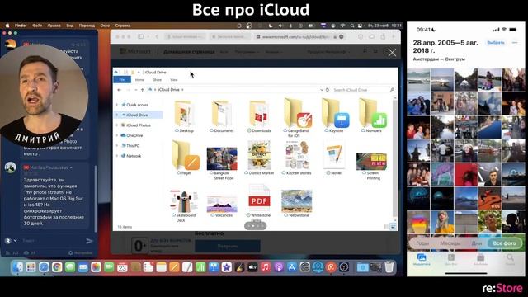Click Spotlight search icon in menu bar
The width and height of the screenshot is (528, 297).
pos(352,26)
